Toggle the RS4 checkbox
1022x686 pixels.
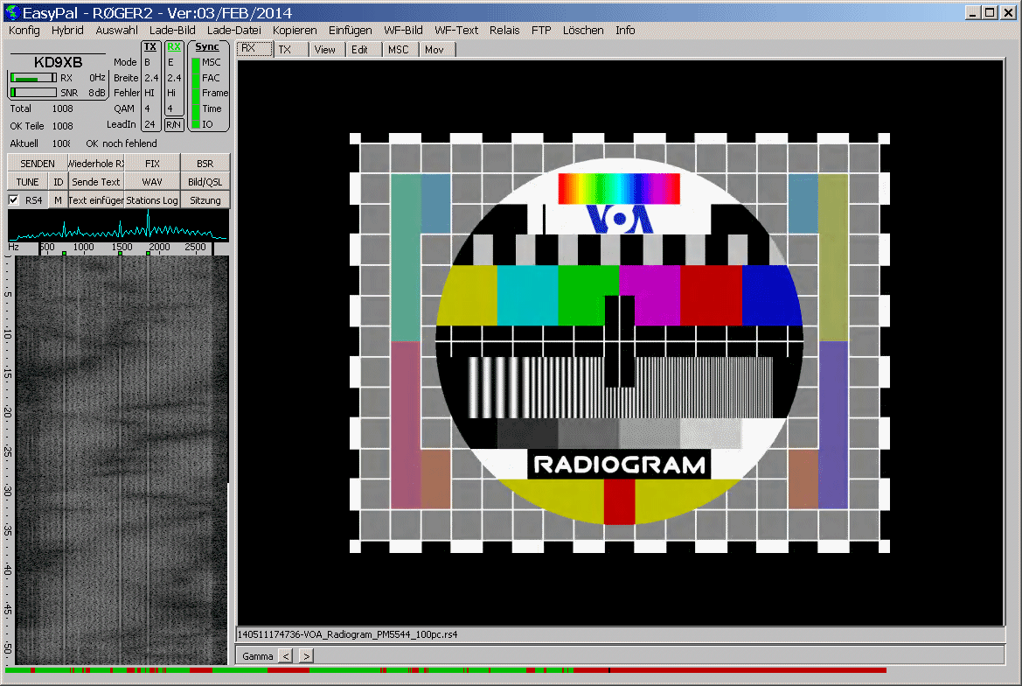pos(14,200)
